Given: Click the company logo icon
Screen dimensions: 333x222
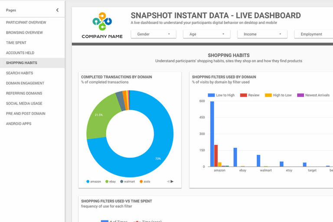Looking at the screenshot, I should click(102, 21).
